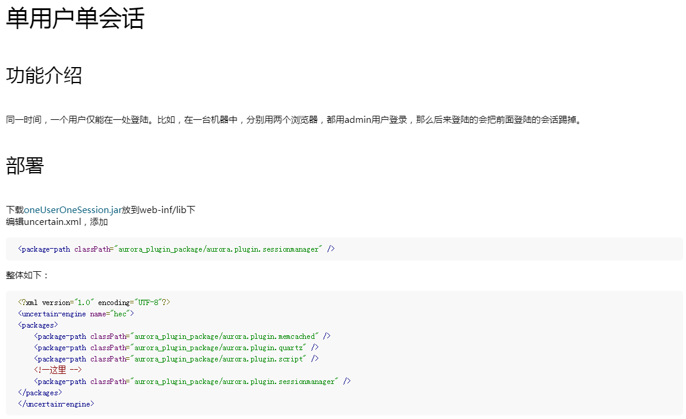The image size is (686, 419).
Task: Click the sessionmanager line in first code block
Action: pyautogui.click(x=176, y=249)
